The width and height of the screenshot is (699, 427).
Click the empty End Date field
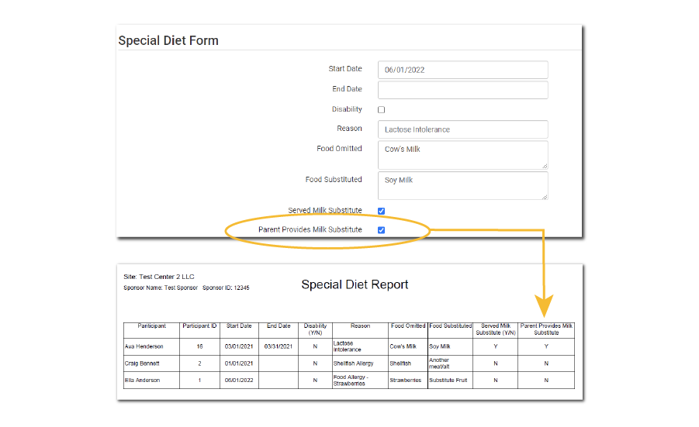(x=462, y=90)
